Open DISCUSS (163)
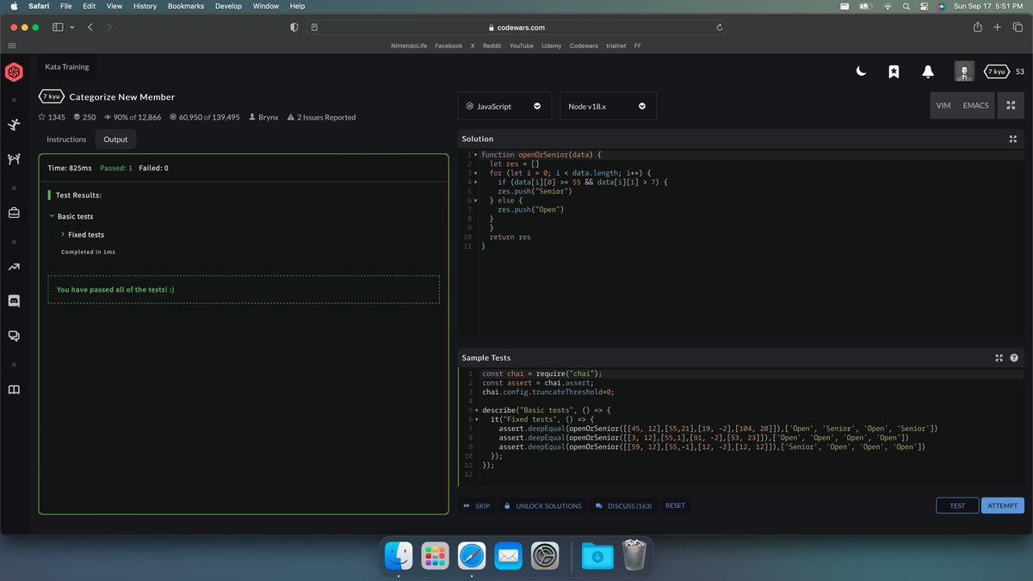 [623, 506]
